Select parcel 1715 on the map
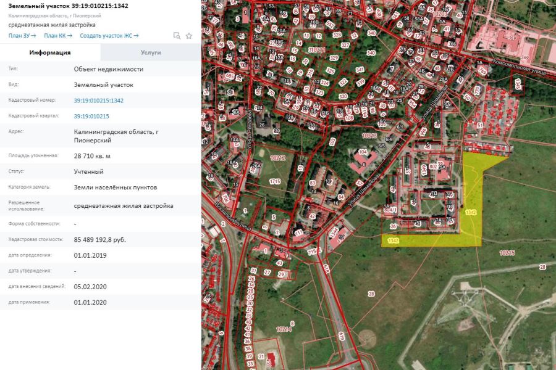556x370 pixels. pyautogui.click(x=274, y=181)
